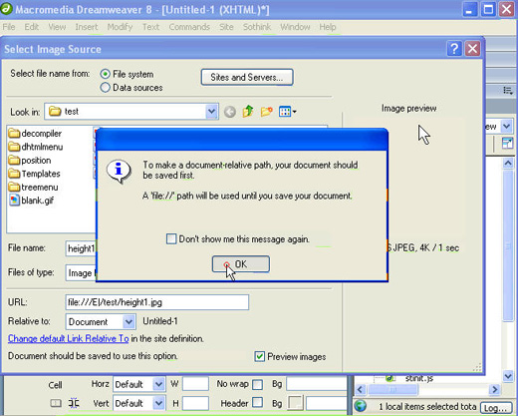This screenshot has height=416, width=518.
Task: Click the cell height H field
Action: 195,403
